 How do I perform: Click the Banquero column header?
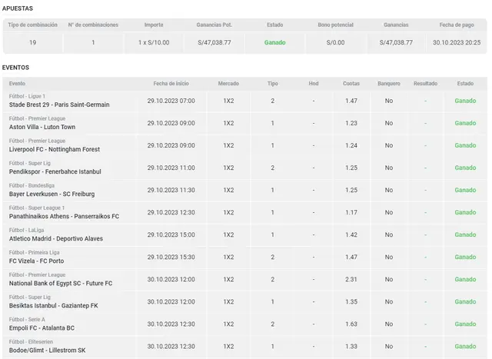[389, 83]
